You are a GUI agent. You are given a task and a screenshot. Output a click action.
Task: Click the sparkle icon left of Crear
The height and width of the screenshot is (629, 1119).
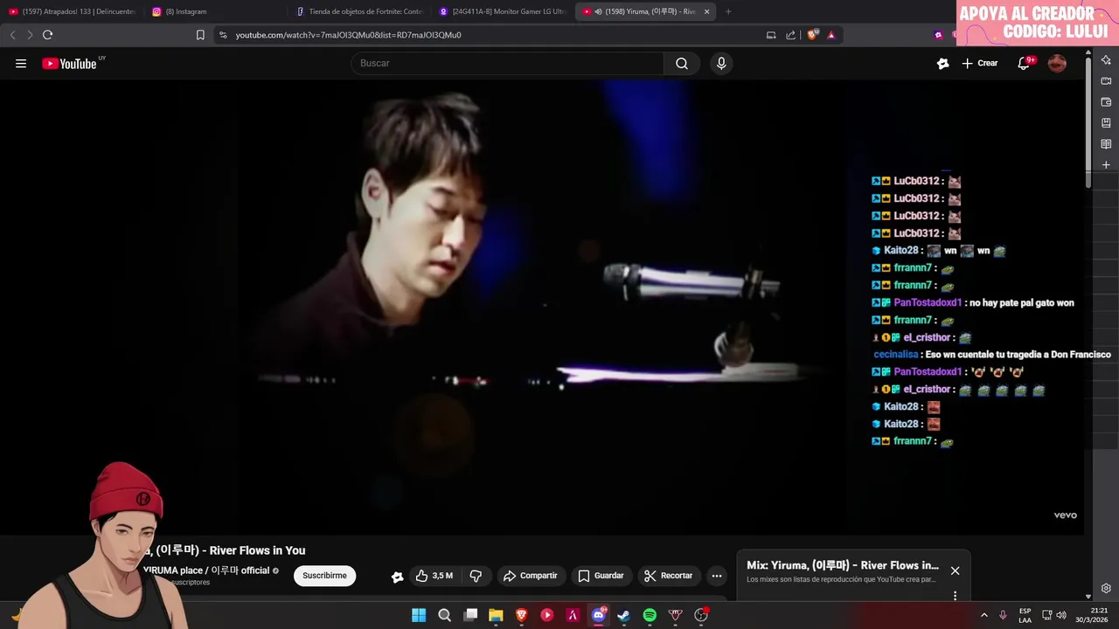(942, 63)
